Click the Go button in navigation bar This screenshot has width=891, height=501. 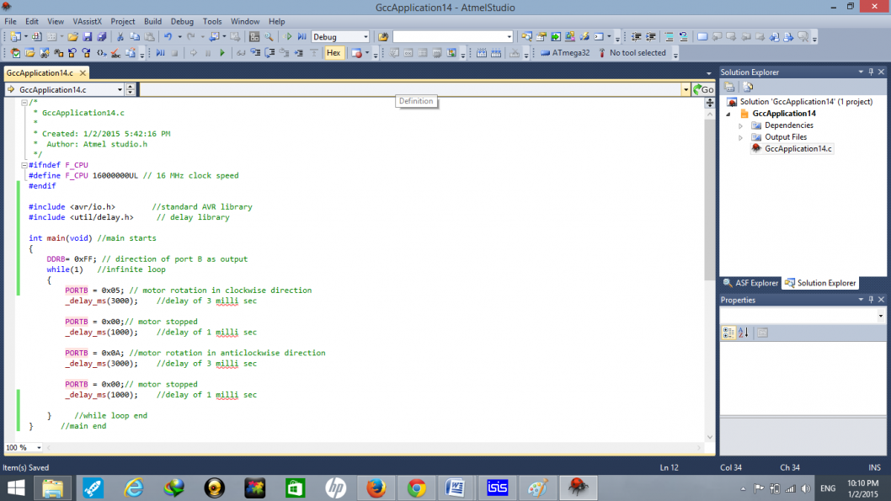click(702, 89)
